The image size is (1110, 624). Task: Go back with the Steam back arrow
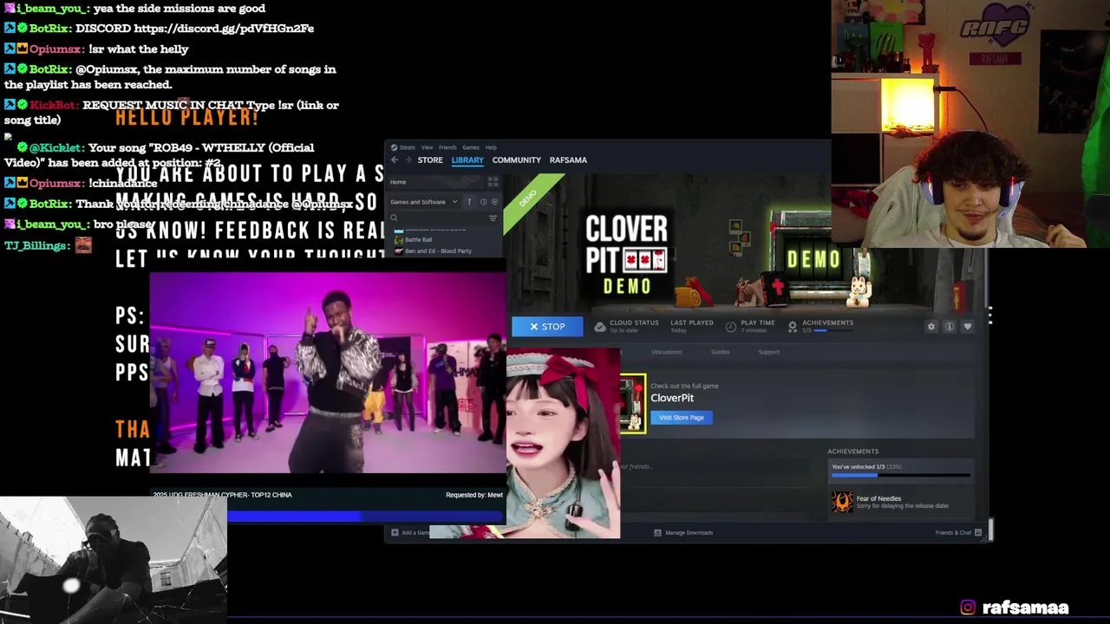pos(395,160)
